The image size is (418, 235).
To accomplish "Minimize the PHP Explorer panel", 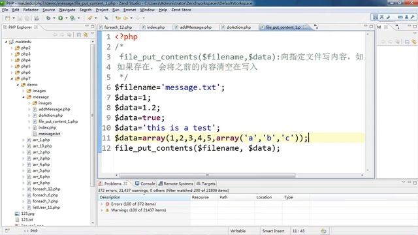I will coord(87,26).
